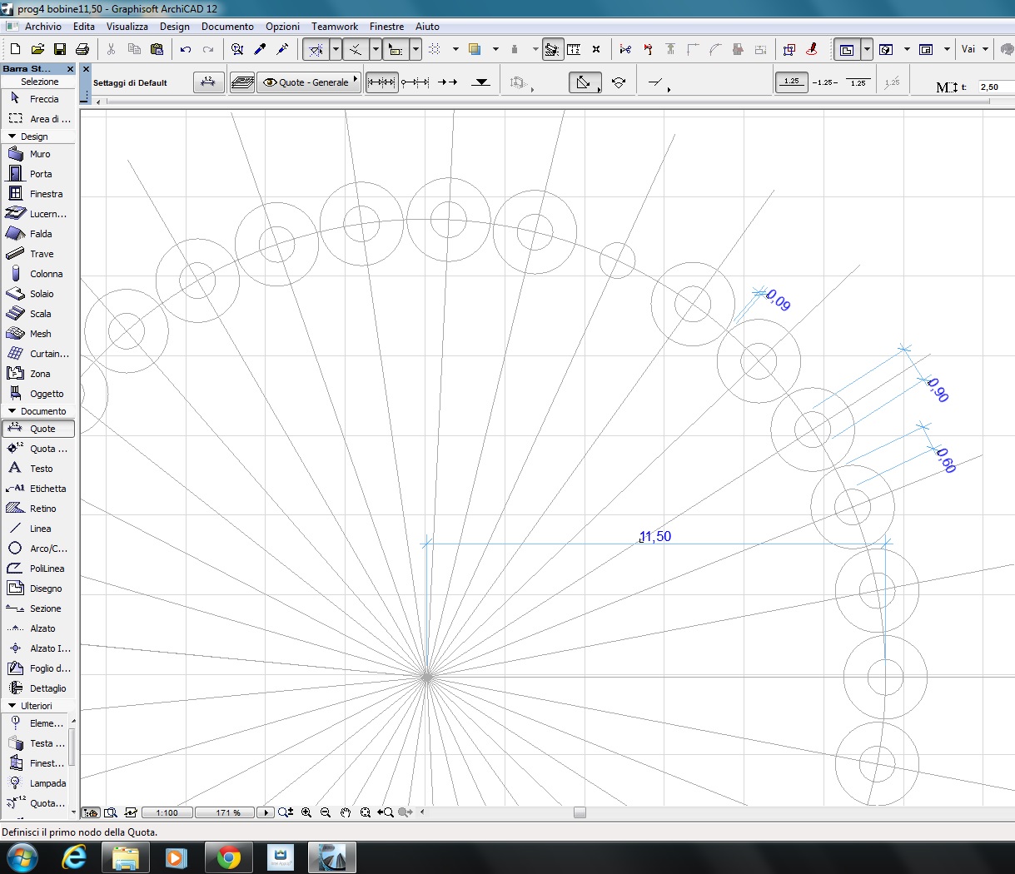1015x874 pixels.
Task: Open the Finestre menu
Action: pyautogui.click(x=386, y=27)
